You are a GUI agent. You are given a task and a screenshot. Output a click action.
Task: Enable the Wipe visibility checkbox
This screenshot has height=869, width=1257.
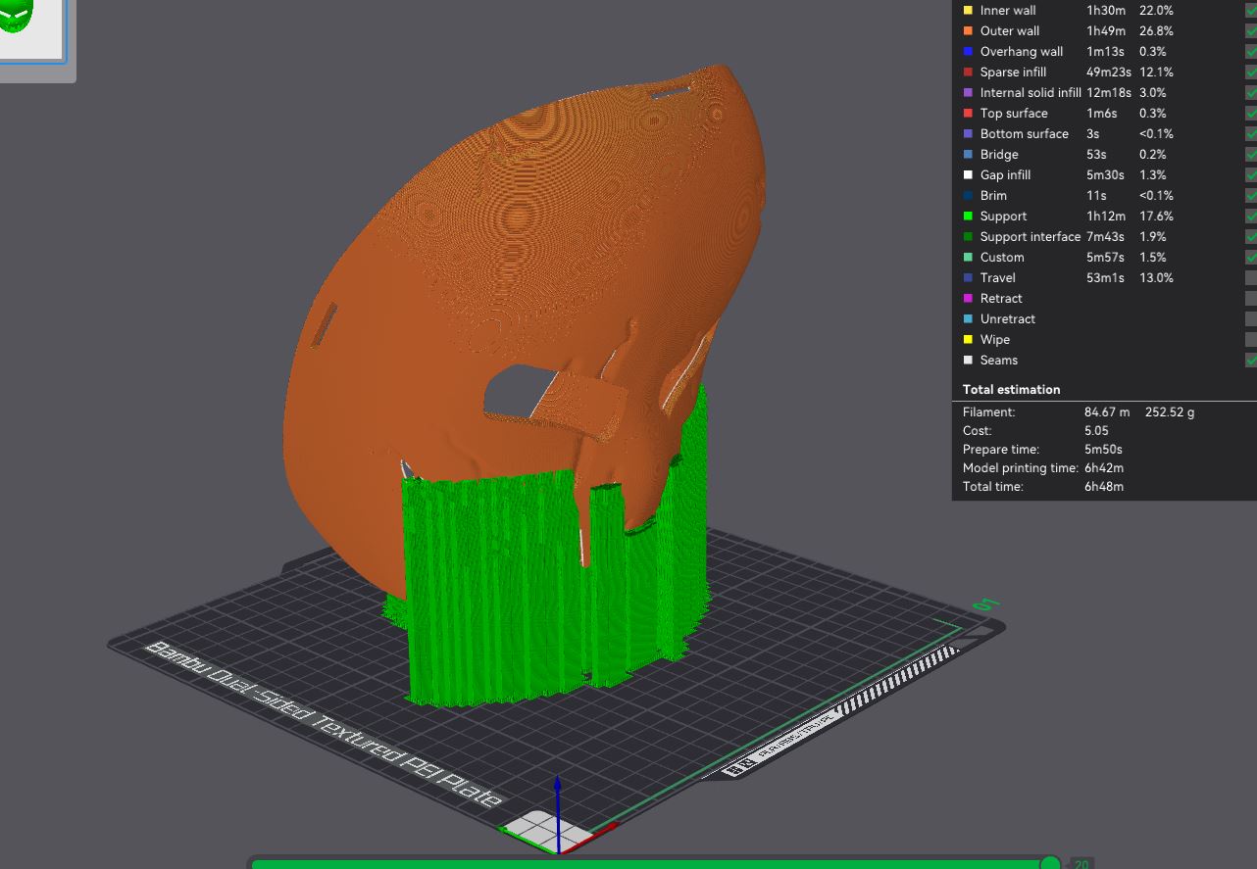click(x=1250, y=340)
